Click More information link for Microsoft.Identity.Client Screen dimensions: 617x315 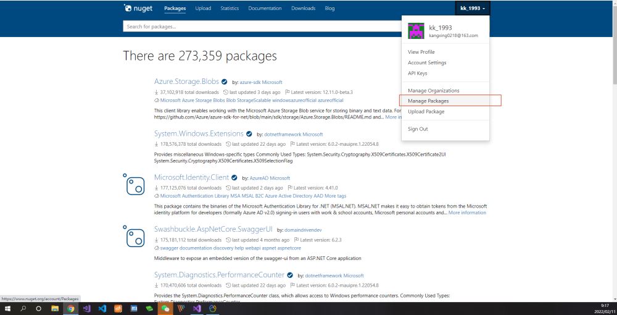(x=467, y=212)
